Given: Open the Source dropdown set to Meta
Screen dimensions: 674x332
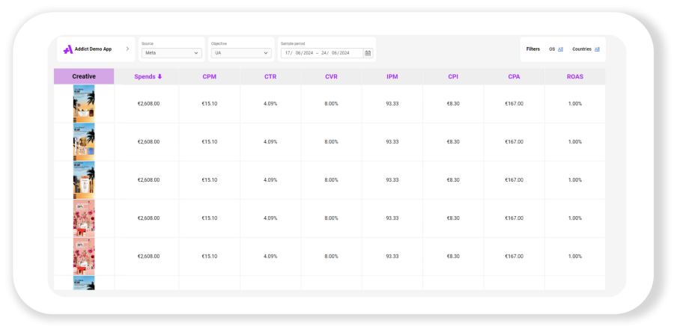Looking at the screenshot, I should 171,53.
